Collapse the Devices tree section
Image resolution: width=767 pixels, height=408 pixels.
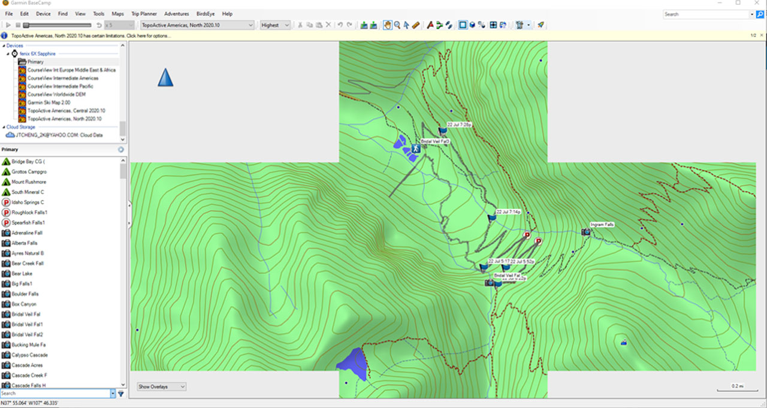point(4,46)
